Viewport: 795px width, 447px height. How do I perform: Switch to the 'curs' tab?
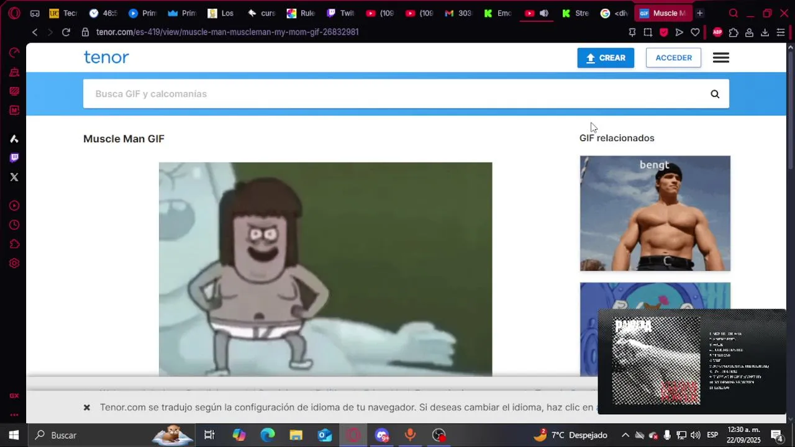click(x=261, y=13)
